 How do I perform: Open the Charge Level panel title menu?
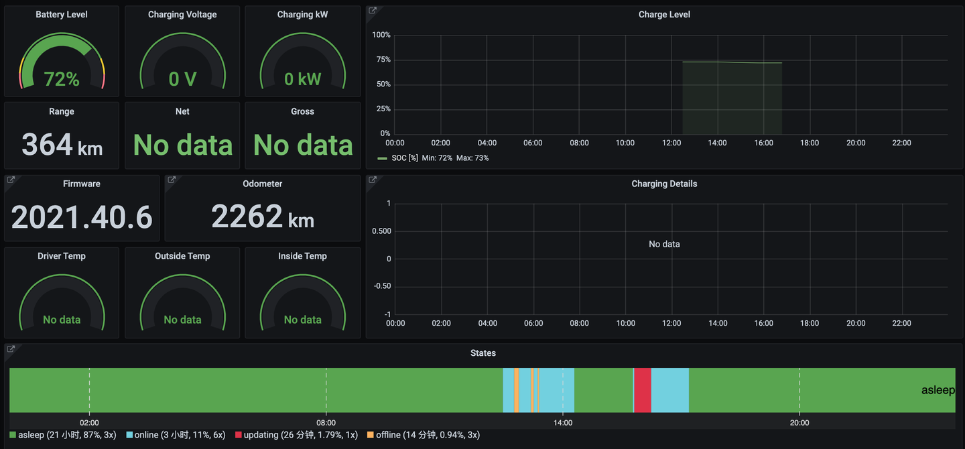pyautogui.click(x=664, y=15)
